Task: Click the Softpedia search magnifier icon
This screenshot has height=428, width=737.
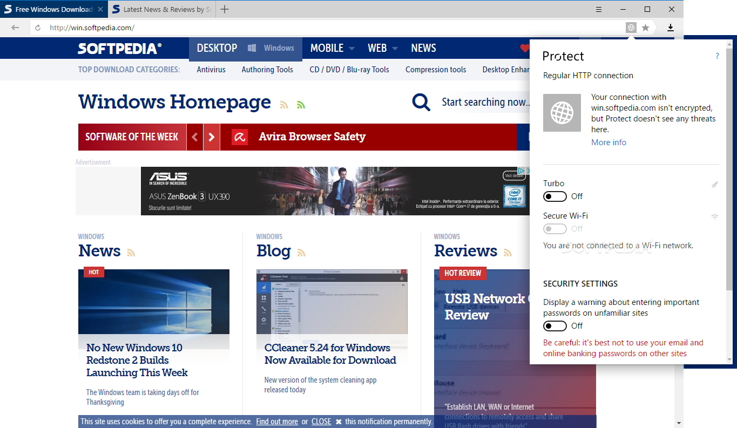Action: pos(421,102)
